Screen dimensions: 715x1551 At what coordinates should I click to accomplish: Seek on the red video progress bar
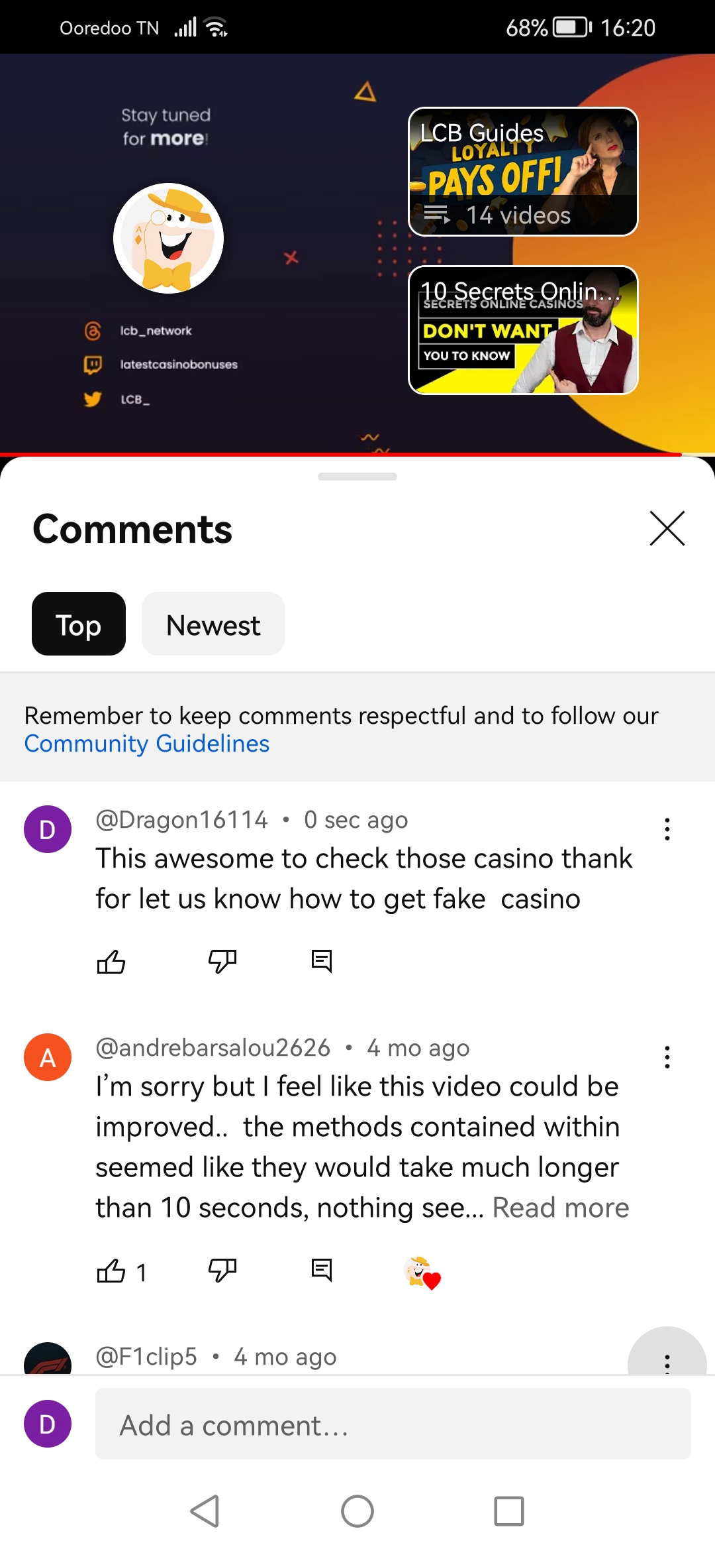point(341,455)
